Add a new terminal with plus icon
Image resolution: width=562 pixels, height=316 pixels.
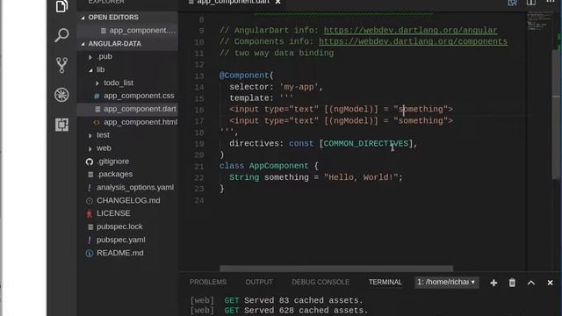pos(494,283)
